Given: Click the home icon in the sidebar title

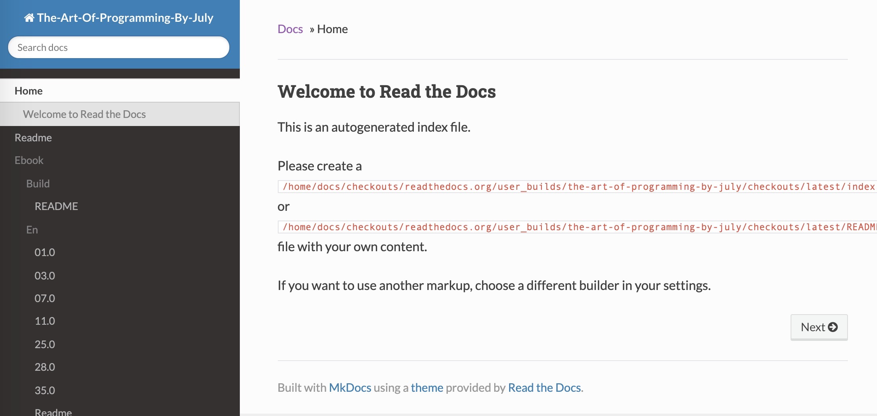Looking at the screenshot, I should tap(29, 18).
